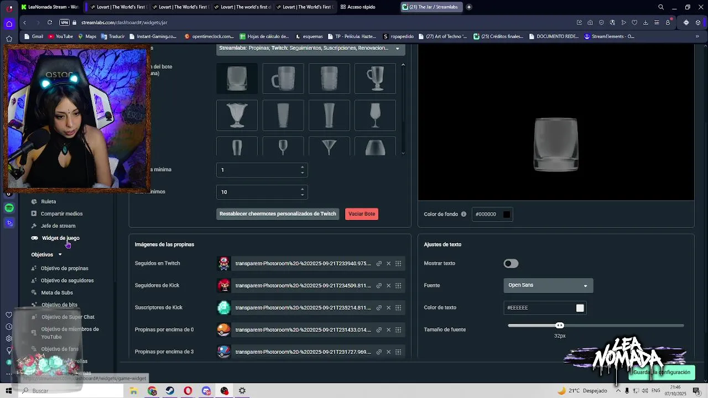Open the event sources dropdown at top
The width and height of the screenshot is (708, 398).
[310, 48]
